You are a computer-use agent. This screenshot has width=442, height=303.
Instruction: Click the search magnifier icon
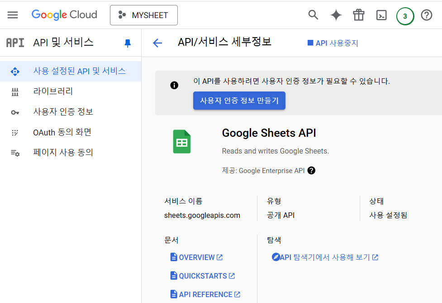(x=313, y=15)
